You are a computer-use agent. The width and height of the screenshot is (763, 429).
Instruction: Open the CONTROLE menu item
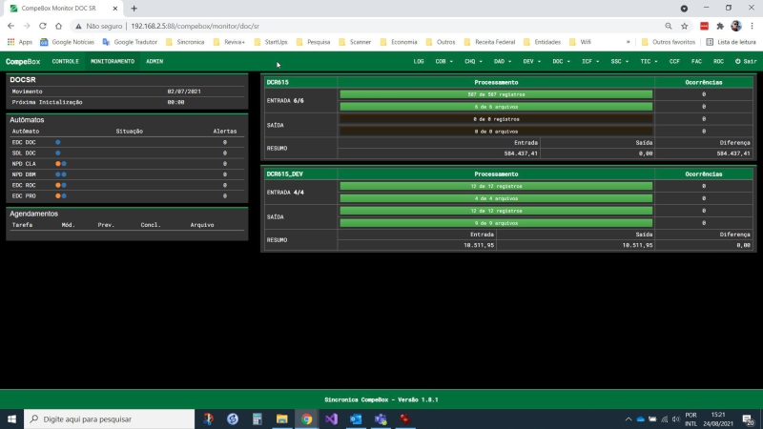(65, 61)
